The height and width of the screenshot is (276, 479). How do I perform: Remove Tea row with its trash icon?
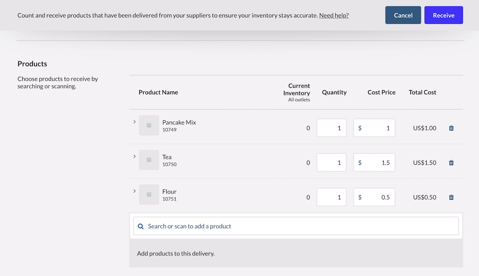pos(451,162)
